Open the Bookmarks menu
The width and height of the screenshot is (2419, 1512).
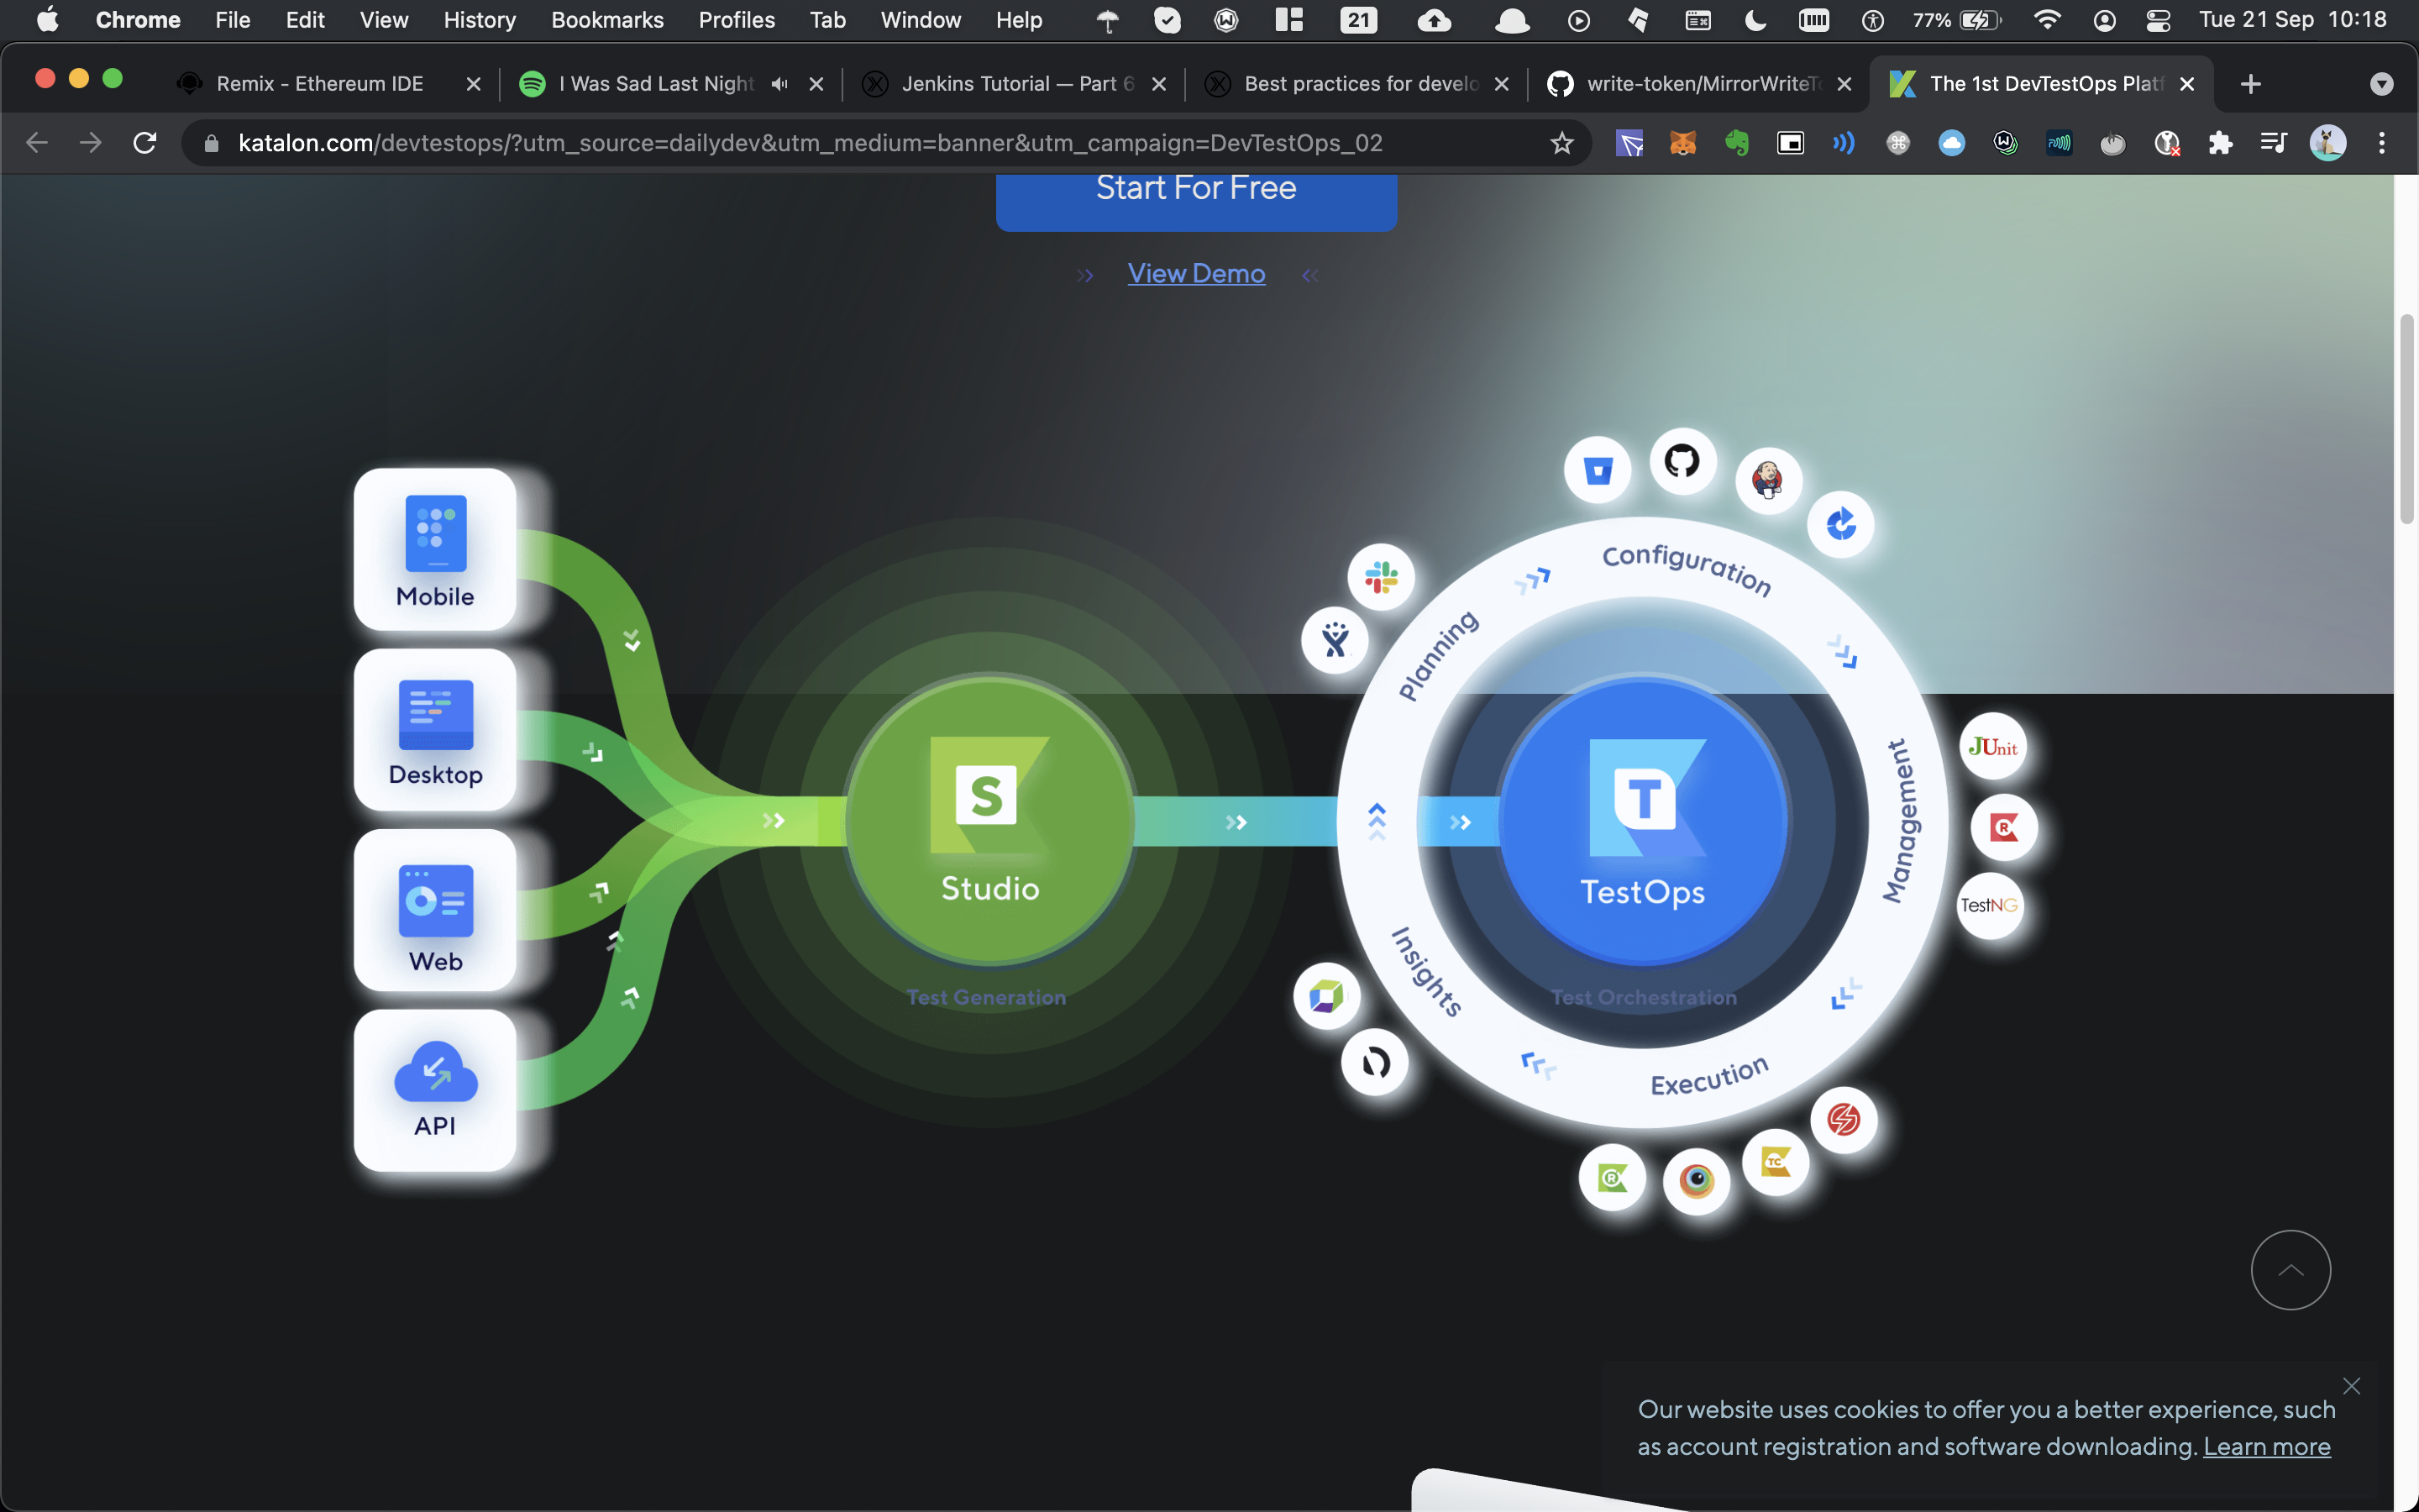(x=606, y=20)
